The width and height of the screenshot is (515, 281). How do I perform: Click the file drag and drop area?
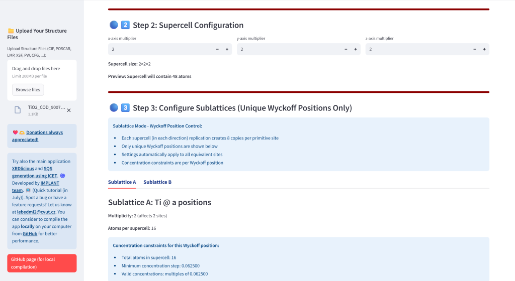point(42,80)
